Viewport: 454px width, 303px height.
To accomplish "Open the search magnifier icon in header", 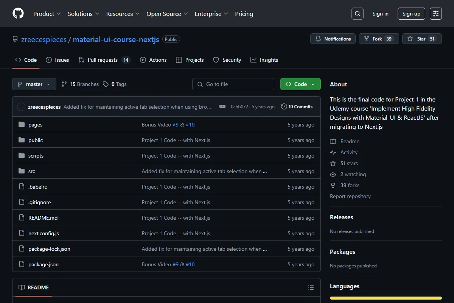I will pyautogui.click(x=357, y=14).
